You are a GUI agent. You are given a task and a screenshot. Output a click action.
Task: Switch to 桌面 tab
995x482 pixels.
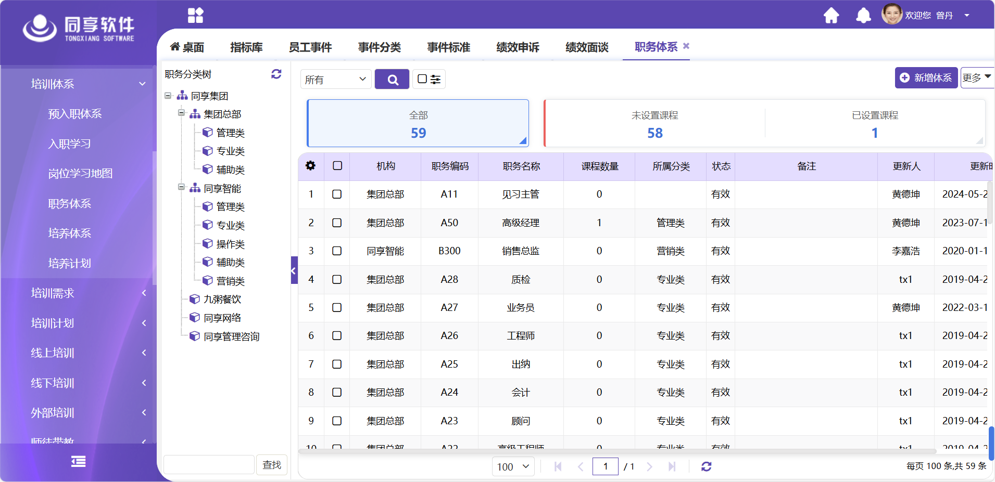pos(187,47)
